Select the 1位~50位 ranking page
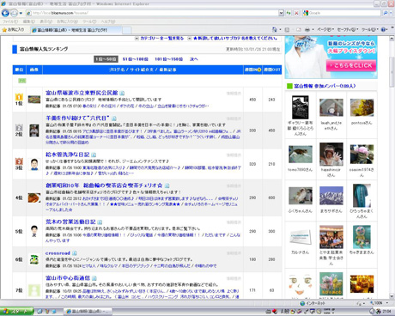This screenshot has height=316, width=395. pos(106,59)
